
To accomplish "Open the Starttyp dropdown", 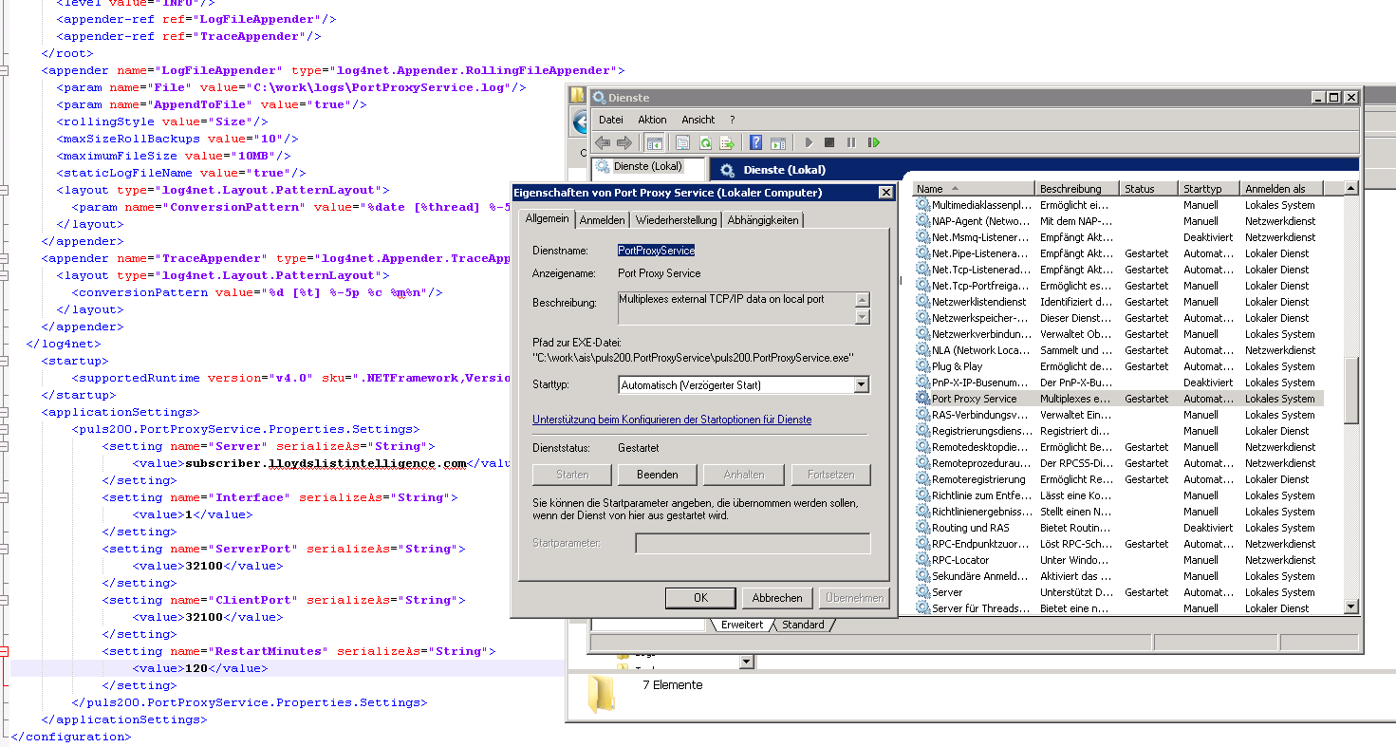I will click(861, 385).
